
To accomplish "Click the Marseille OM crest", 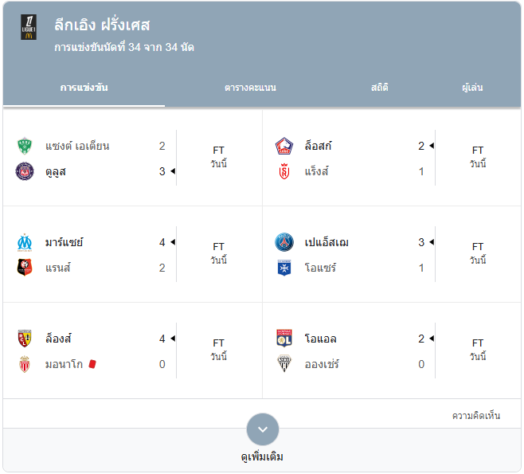I will 25,242.
